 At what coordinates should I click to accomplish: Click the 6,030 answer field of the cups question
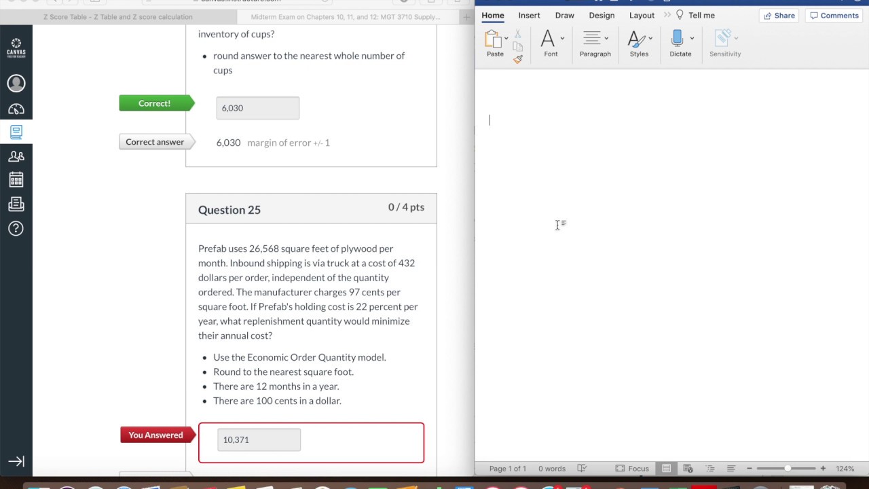coord(258,108)
